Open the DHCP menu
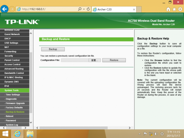This screenshot has height=138, width=184. (x=15, y=39)
